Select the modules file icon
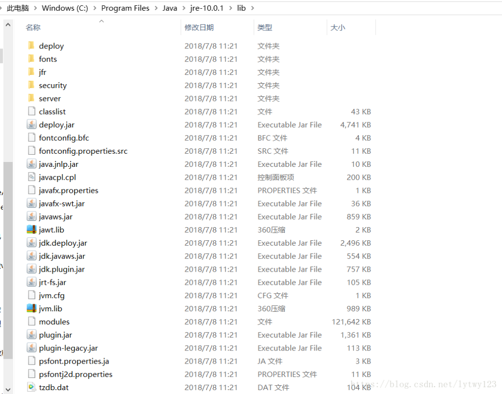502x394 pixels. [x=31, y=322]
